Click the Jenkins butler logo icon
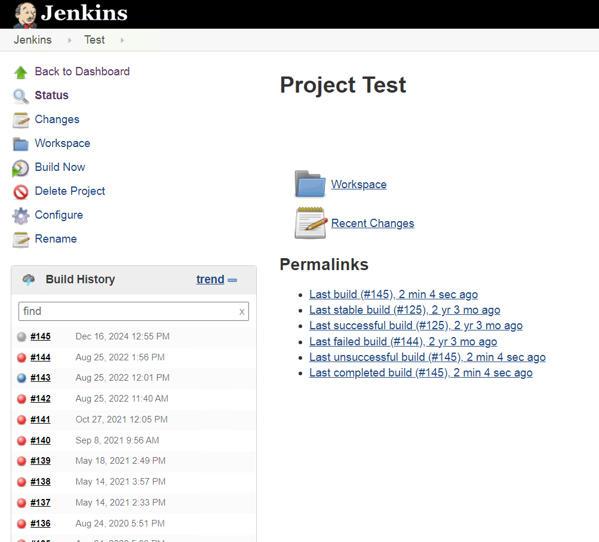Image resolution: width=599 pixels, height=542 pixels. pos(24,14)
